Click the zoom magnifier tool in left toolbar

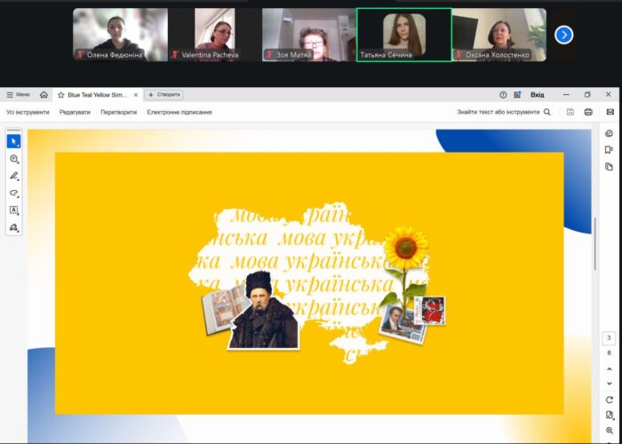click(x=14, y=159)
